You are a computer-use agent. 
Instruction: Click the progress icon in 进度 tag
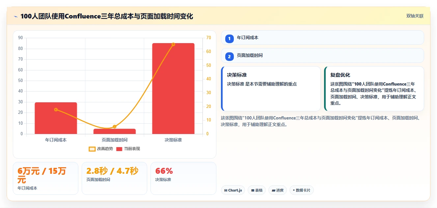tap(273, 190)
